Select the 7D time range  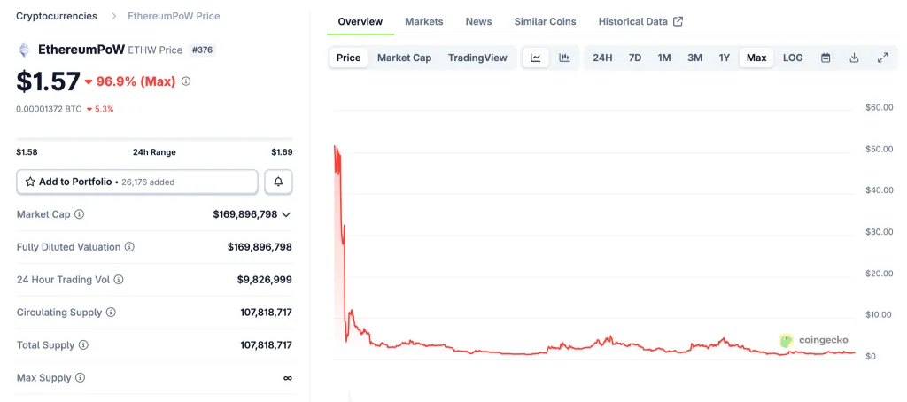(x=635, y=58)
